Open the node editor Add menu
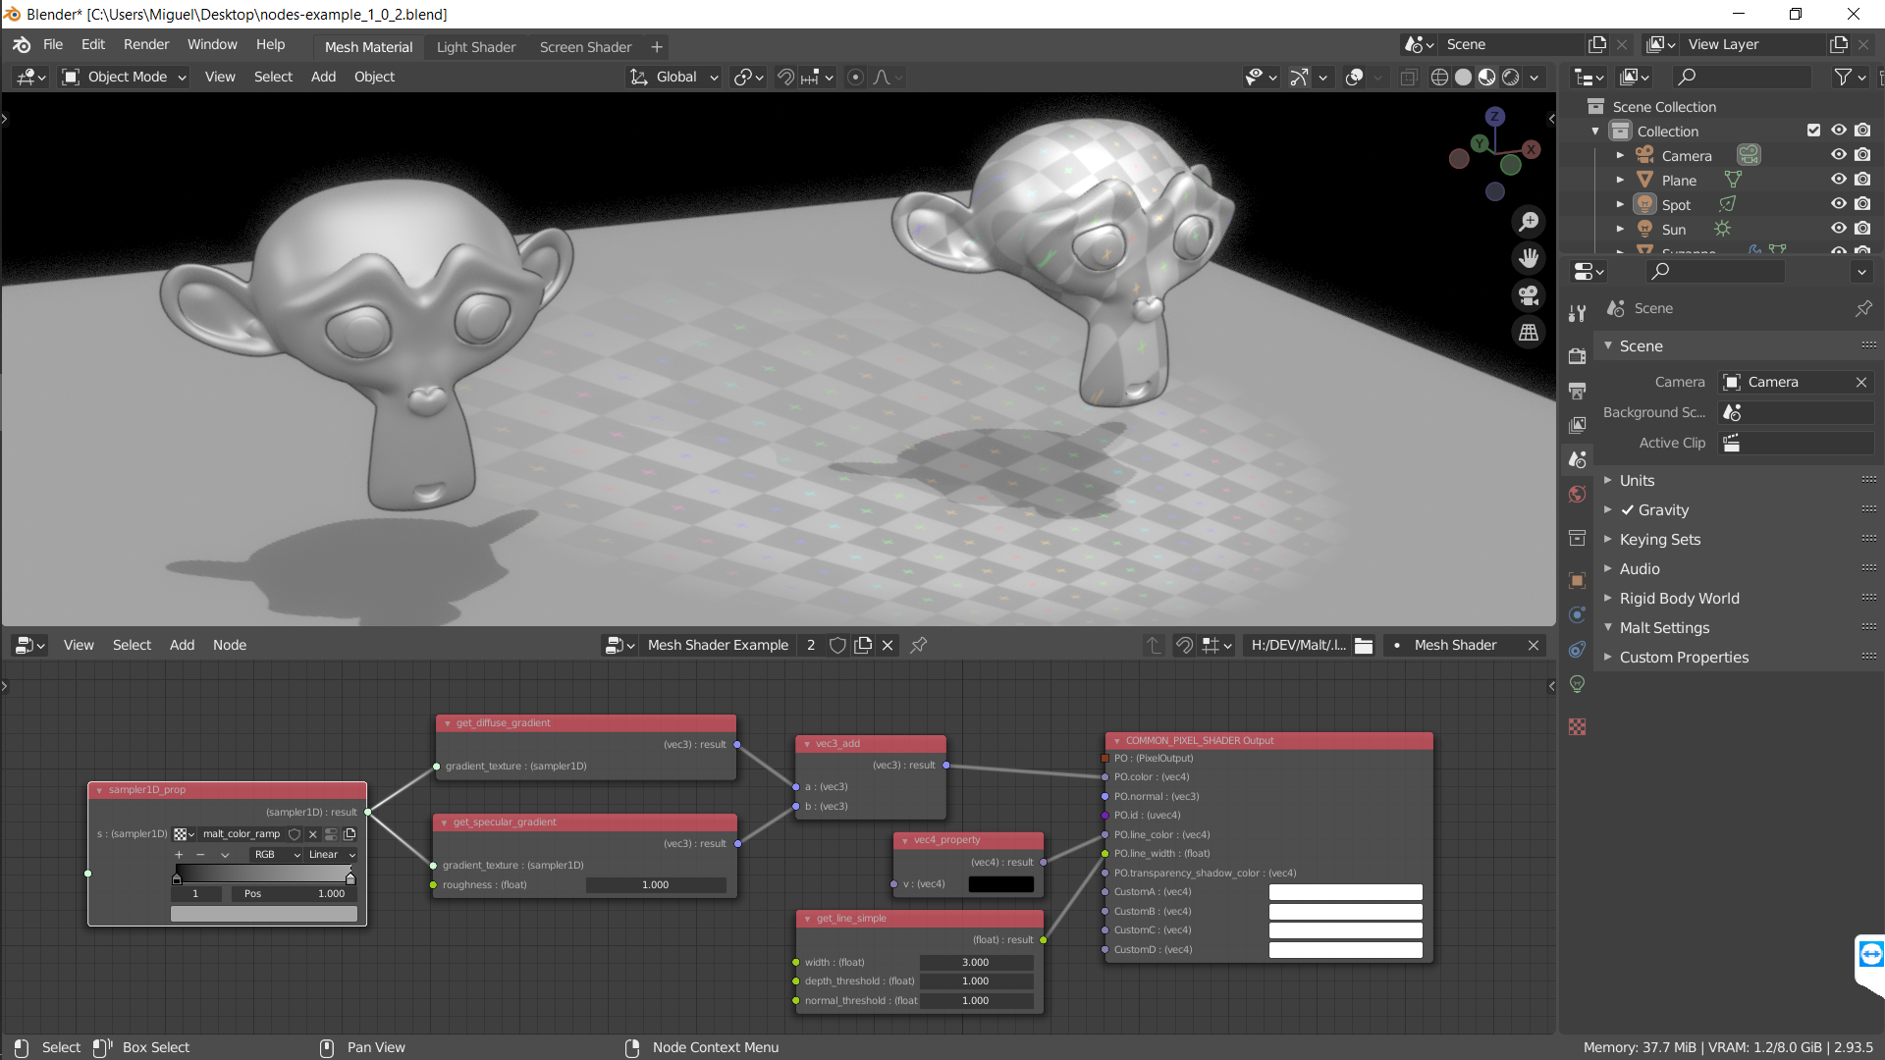Screen dimensions: 1885x1060 click(x=182, y=645)
